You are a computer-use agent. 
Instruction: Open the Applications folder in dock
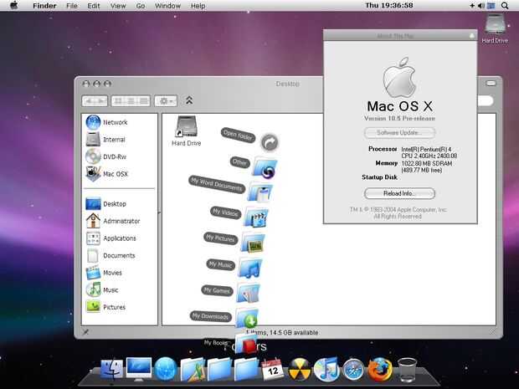[x=193, y=369]
